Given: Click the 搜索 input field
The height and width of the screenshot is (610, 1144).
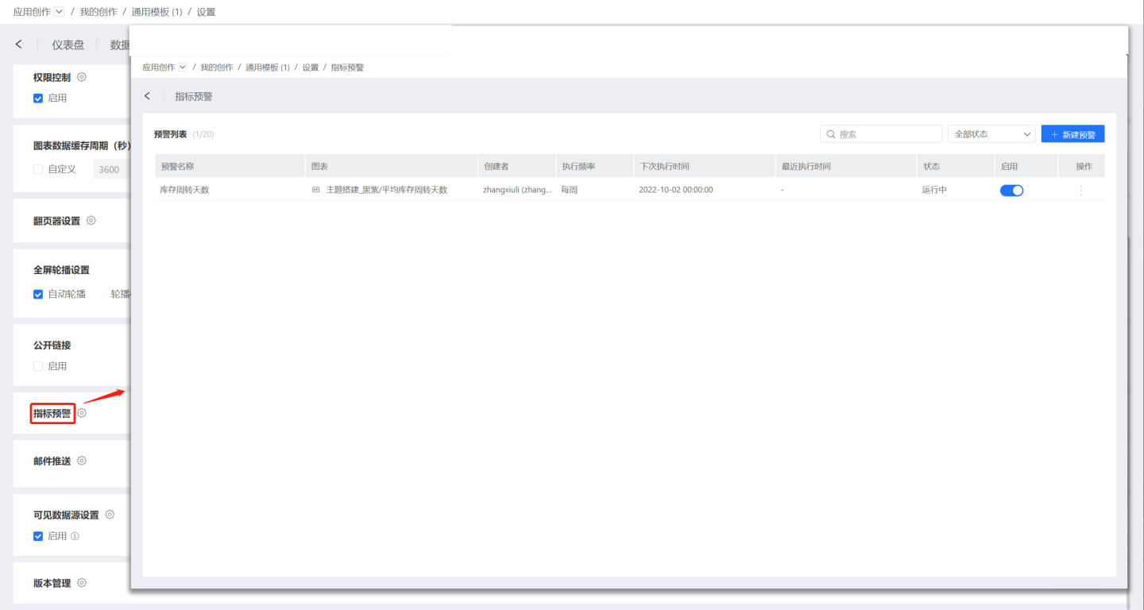Looking at the screenshot, I should pyautogui.click(x=881, y=134).
